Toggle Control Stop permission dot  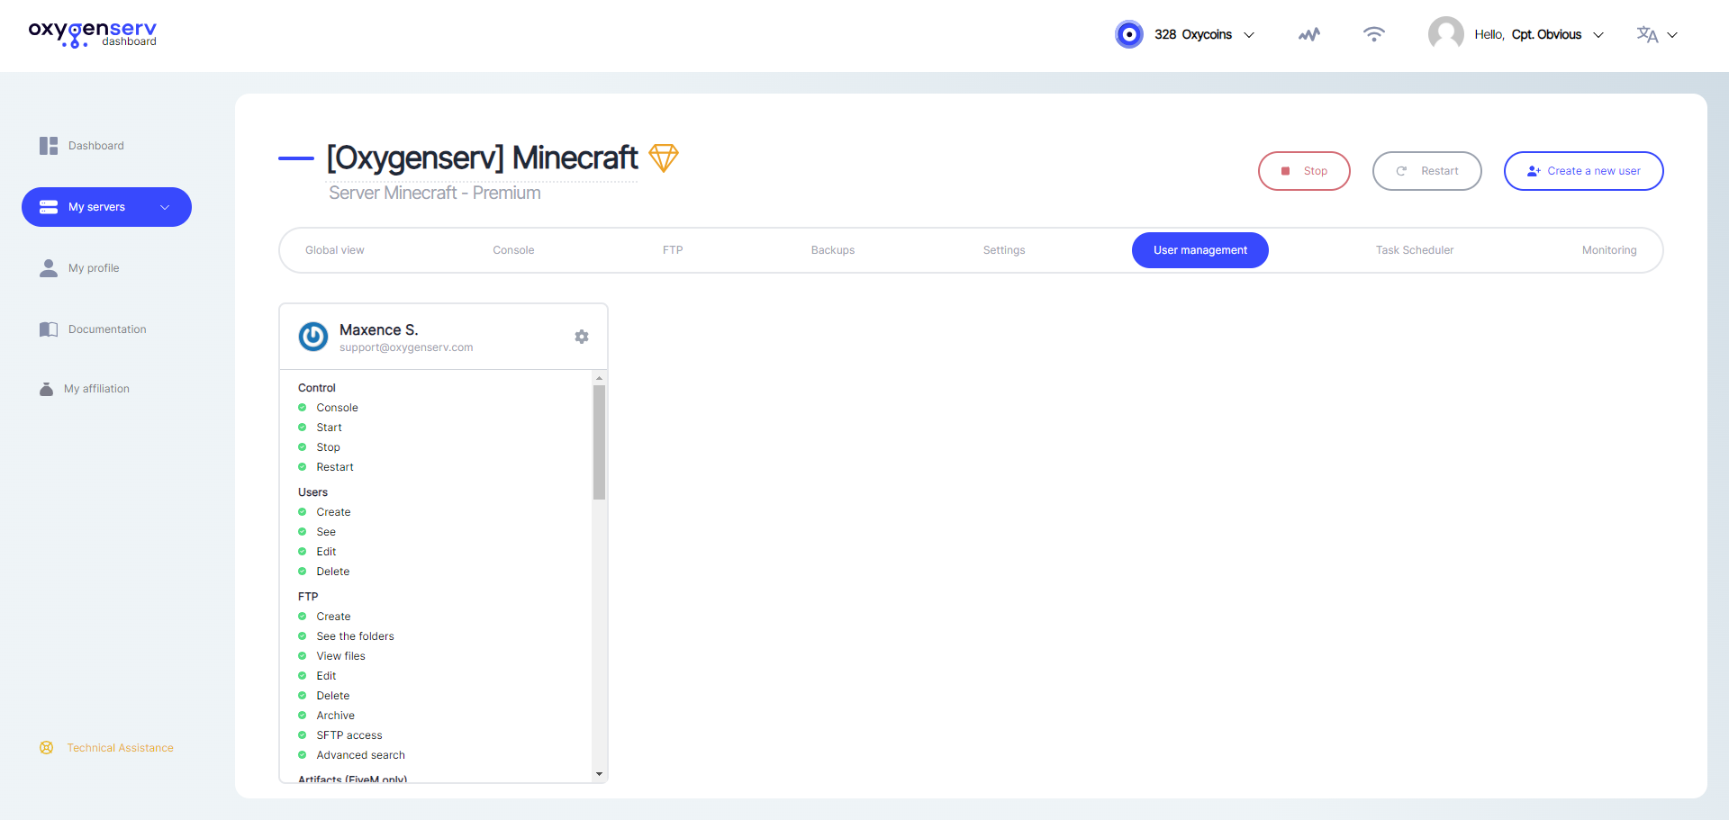(303, 447)
